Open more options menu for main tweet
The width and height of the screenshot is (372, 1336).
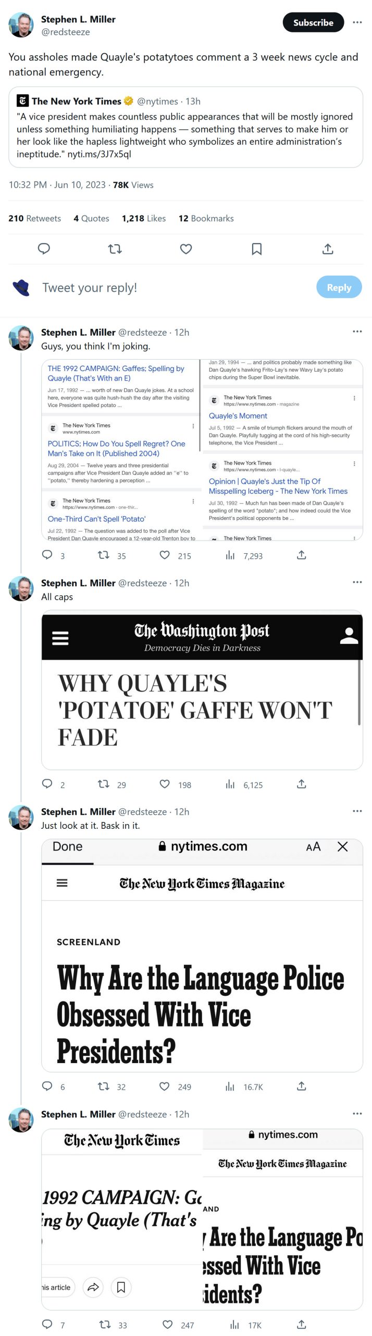pyautogui.click(x=357, y=22)
